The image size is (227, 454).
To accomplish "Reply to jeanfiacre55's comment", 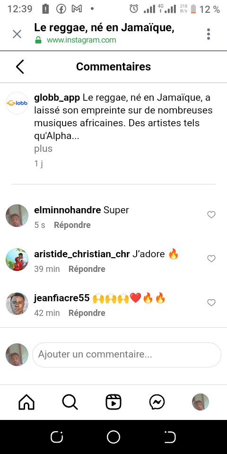I will pyautogui.click(x=87, y=313).
